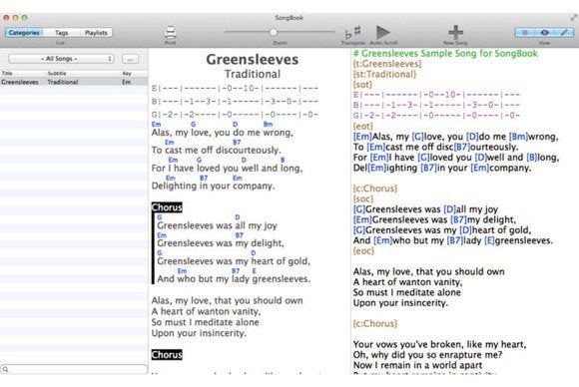Enter full screen with corner arrows icon
The image size is (579, 387).
pyautogui.click(x=573, y=17)
